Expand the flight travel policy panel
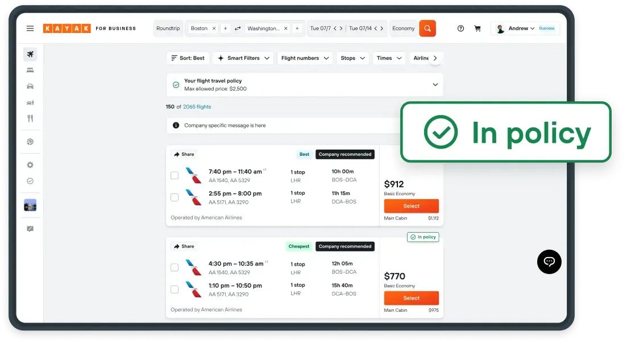 [x=435, y=84]
